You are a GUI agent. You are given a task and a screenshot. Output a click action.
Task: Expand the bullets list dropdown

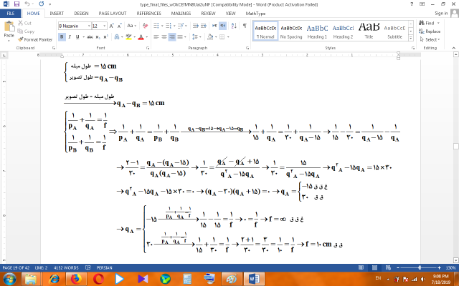pyautogui.click(x=162, y=26)
